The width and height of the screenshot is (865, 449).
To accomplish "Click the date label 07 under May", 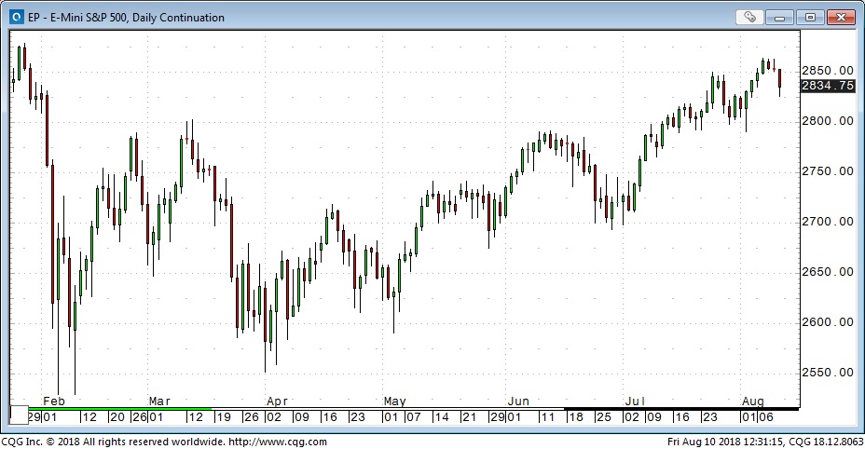I will tap(414, 417).
